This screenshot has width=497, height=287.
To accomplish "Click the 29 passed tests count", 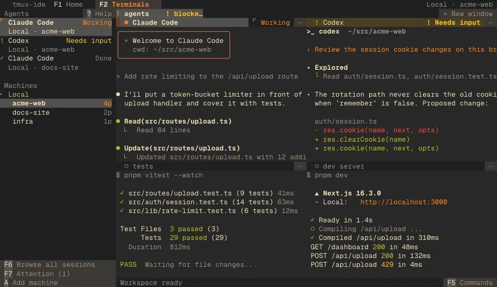I will 188,237.
